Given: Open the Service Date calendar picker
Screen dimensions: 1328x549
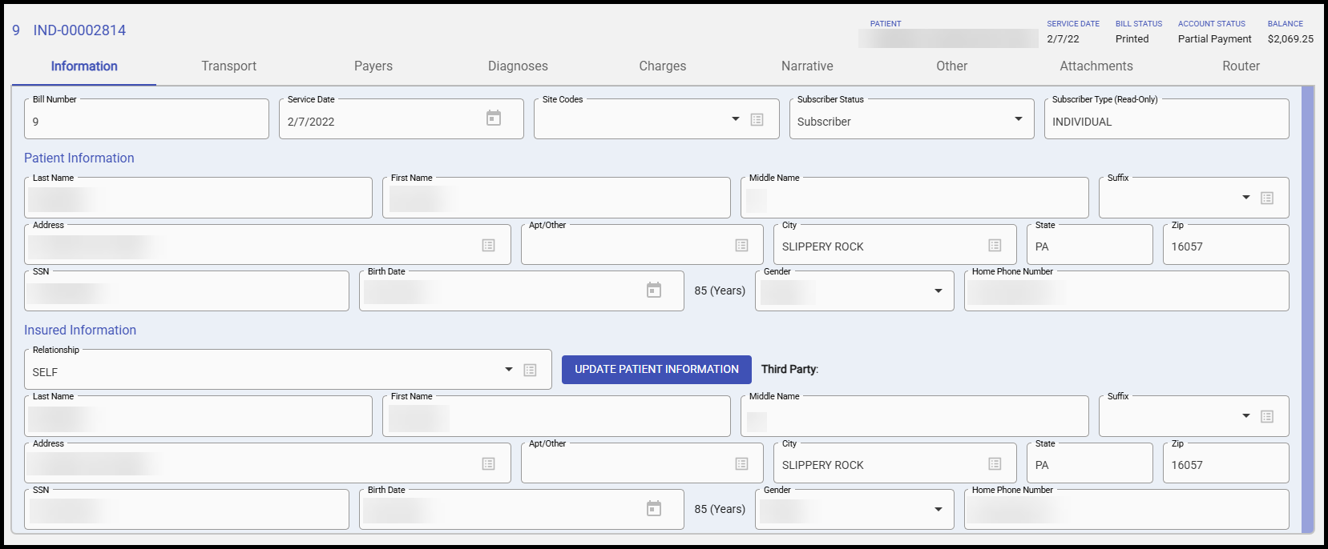Looking at the screenshot, I should coord(494,118).
